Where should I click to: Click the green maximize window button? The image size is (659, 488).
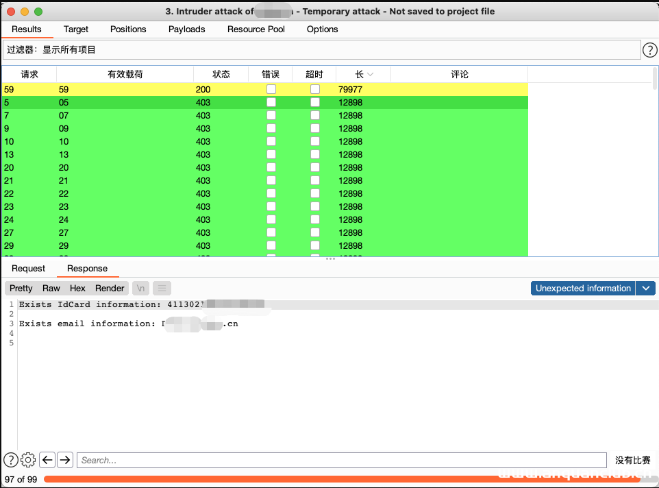click(x=38, y=12)
